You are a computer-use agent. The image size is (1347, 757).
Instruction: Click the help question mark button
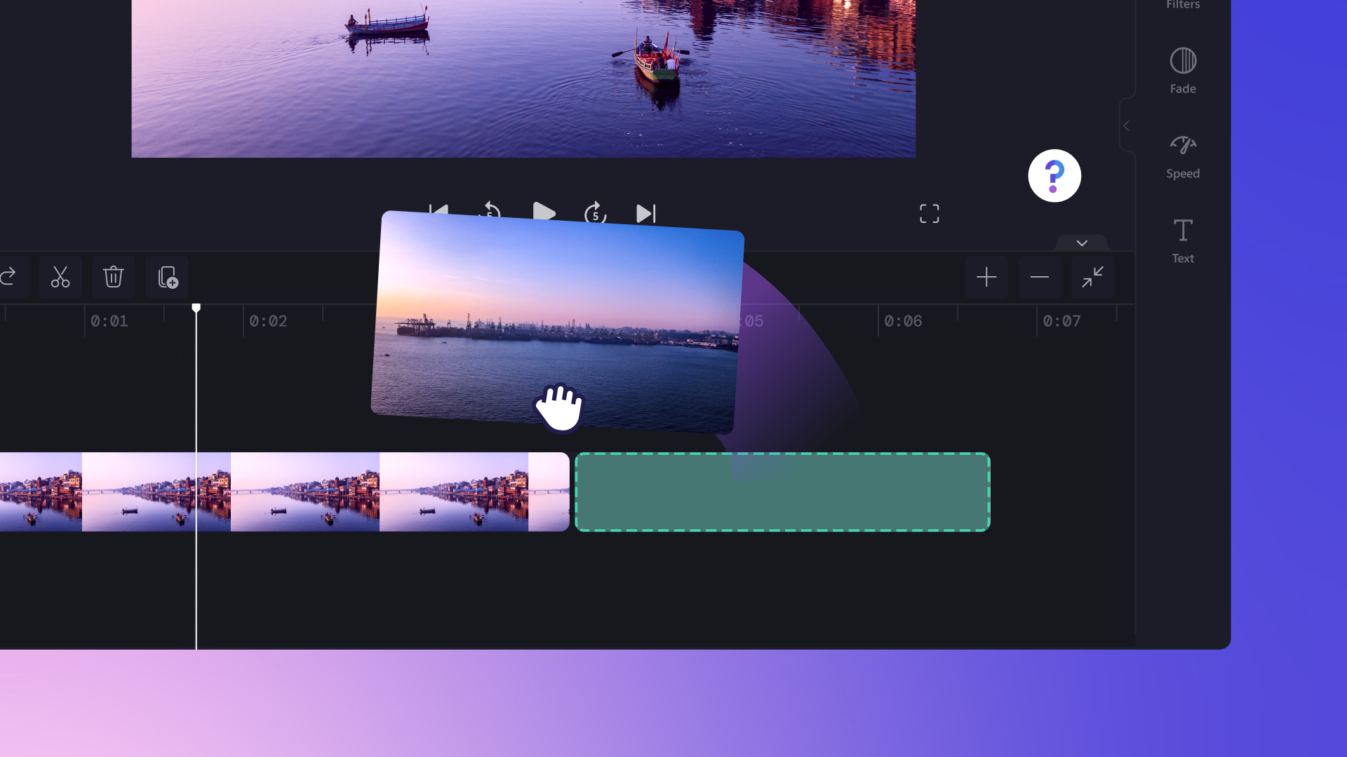point(1054,176)
